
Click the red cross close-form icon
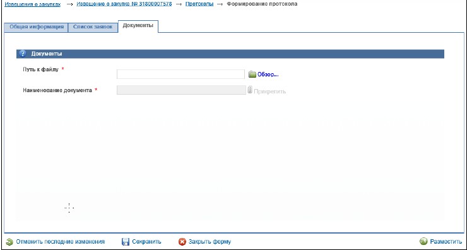coord(182,242)
